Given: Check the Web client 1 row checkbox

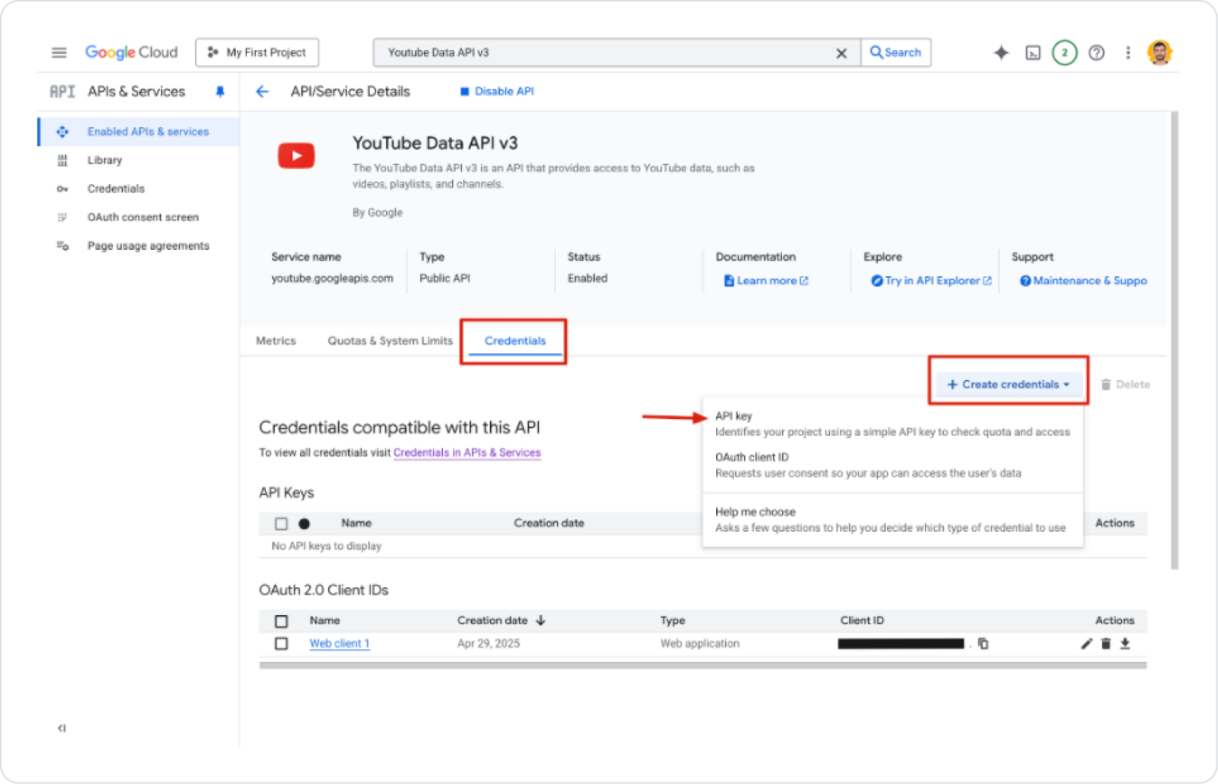Looking at the screenshot, I should pos(281,644).
